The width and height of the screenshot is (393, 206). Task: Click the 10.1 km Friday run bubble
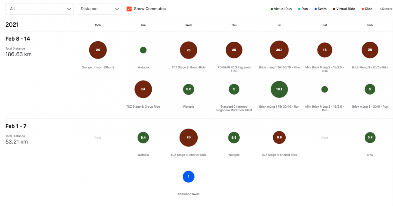[x=279, y=89]
